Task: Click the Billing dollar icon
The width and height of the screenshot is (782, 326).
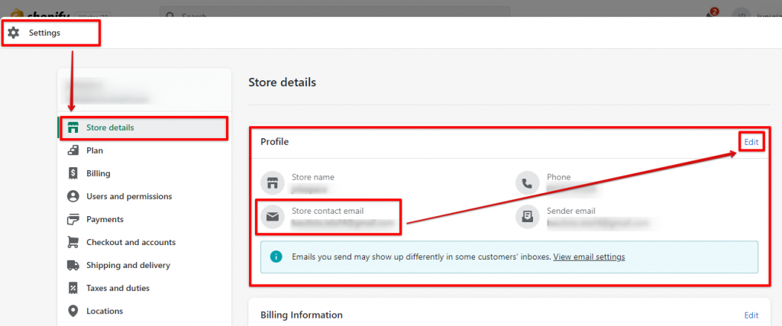Action: click(x=73, y=173)
